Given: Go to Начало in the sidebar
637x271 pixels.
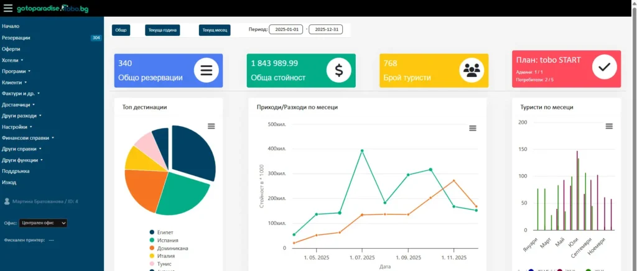Looking at the screenshot, I should click(x=11, y=26).
